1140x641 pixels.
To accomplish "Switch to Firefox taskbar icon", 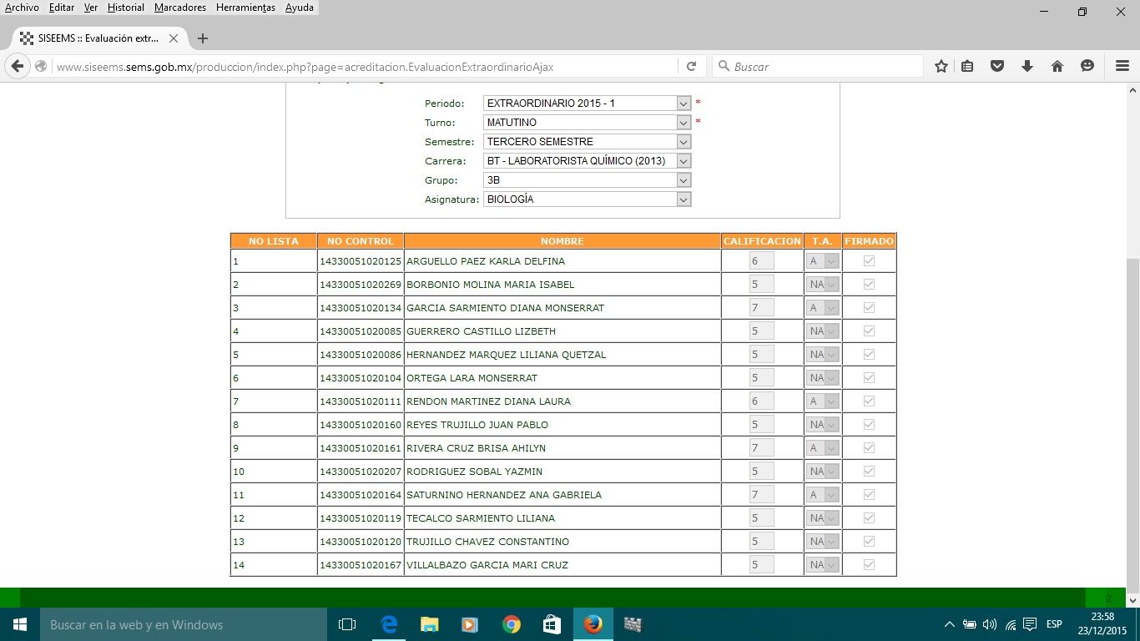I will tap(593, 624).
